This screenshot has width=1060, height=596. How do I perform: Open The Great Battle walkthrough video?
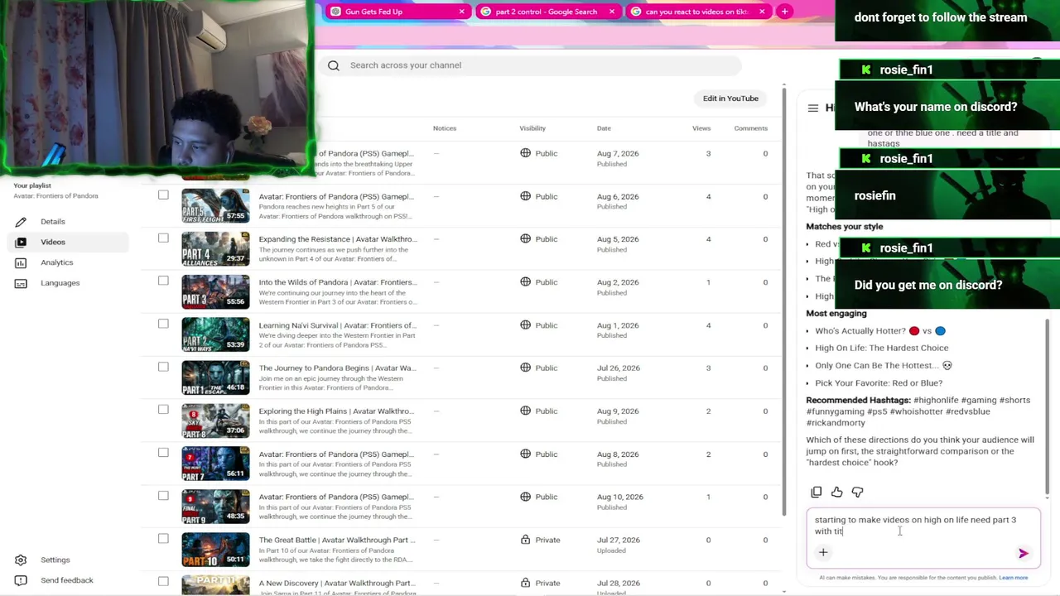click(x=337, y=540)
